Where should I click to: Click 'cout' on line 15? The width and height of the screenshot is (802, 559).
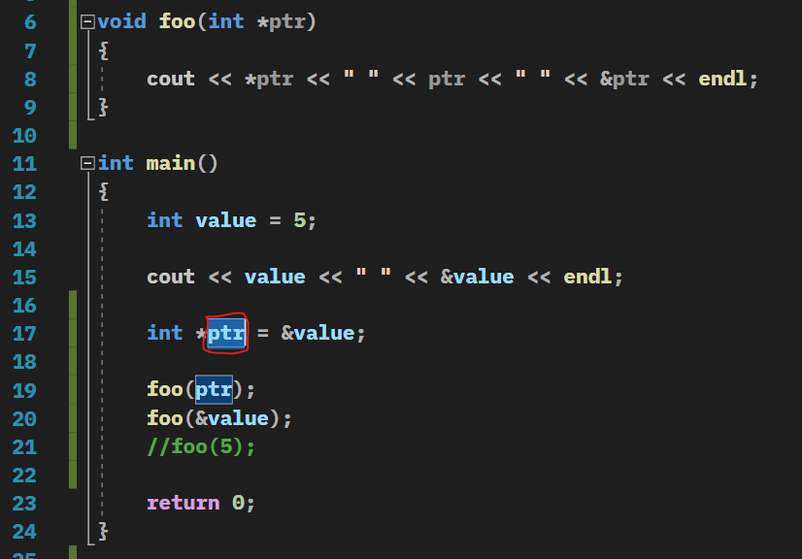click(x=171, y=277)
